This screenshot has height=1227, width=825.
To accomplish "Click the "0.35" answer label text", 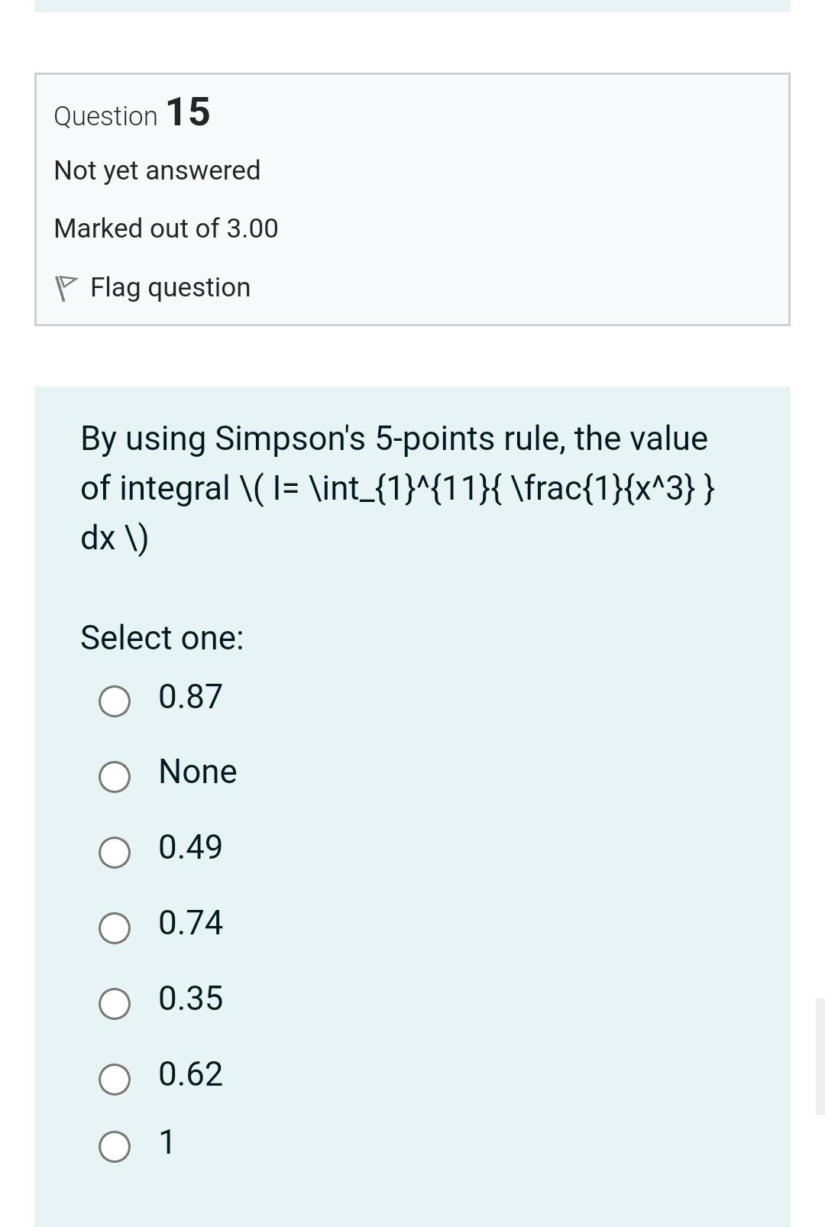I will [x=190, y=999].
